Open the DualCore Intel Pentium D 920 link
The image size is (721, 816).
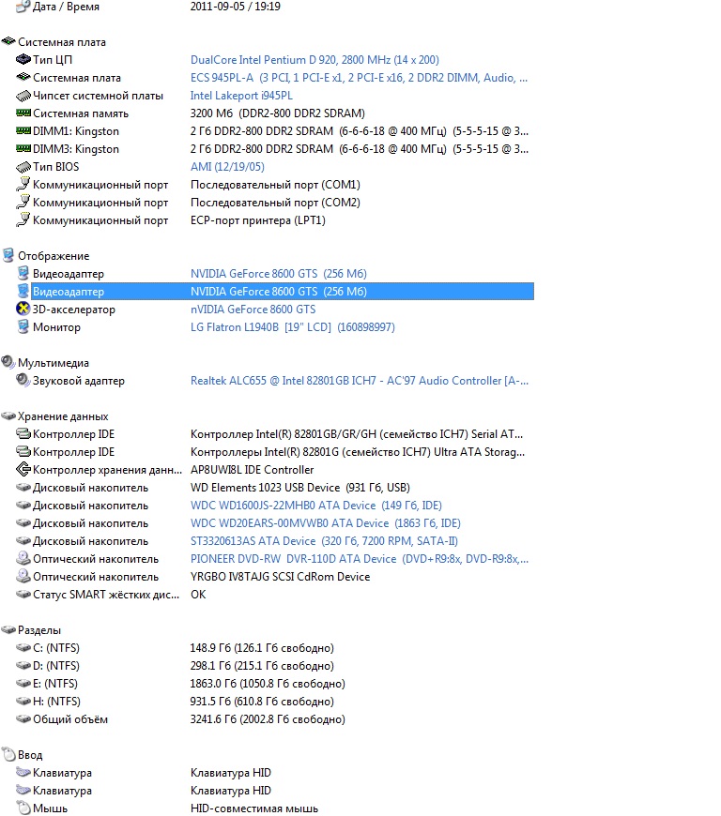[x=314, y=60]
